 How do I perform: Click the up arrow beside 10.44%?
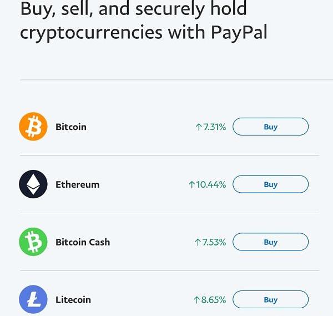pos(191,184)
